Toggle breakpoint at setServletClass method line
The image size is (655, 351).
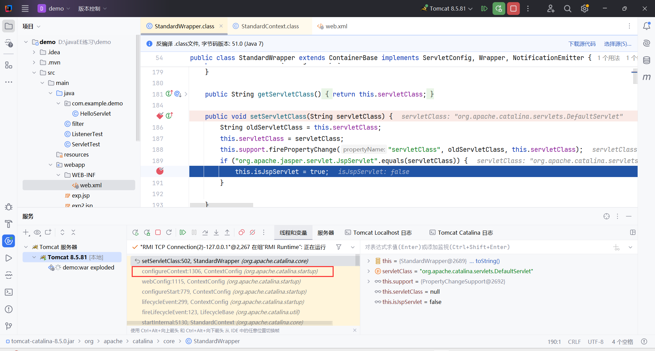pyautogui.click(x=160, y=116)
